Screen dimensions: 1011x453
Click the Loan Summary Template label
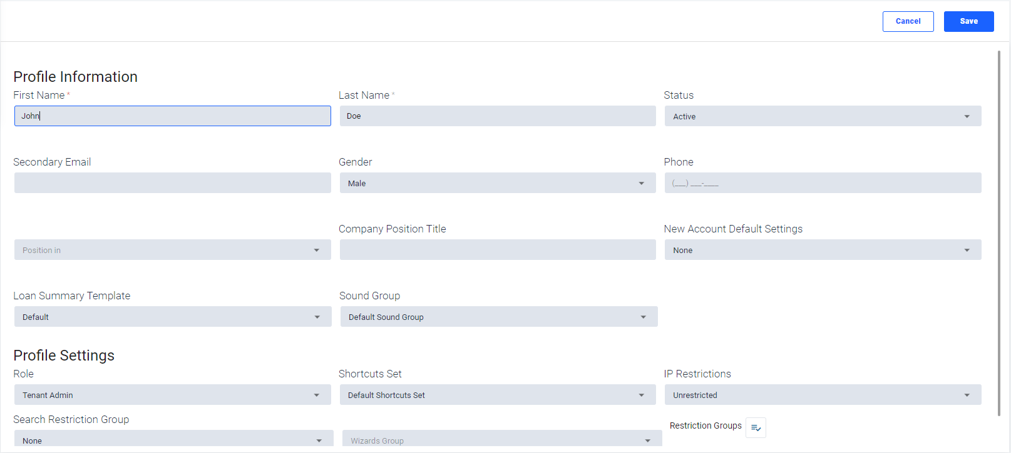tap(72, 296)
